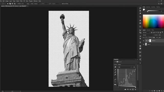Open the Layer menu

tap(11, 1)
